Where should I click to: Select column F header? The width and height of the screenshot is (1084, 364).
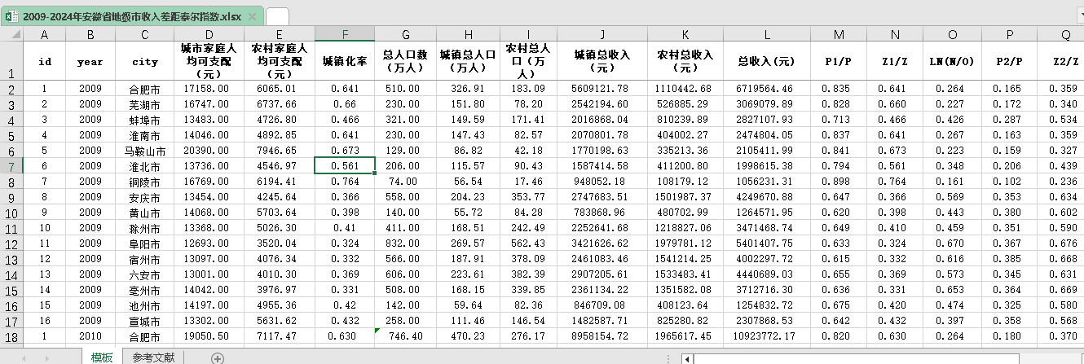[345, 34]
